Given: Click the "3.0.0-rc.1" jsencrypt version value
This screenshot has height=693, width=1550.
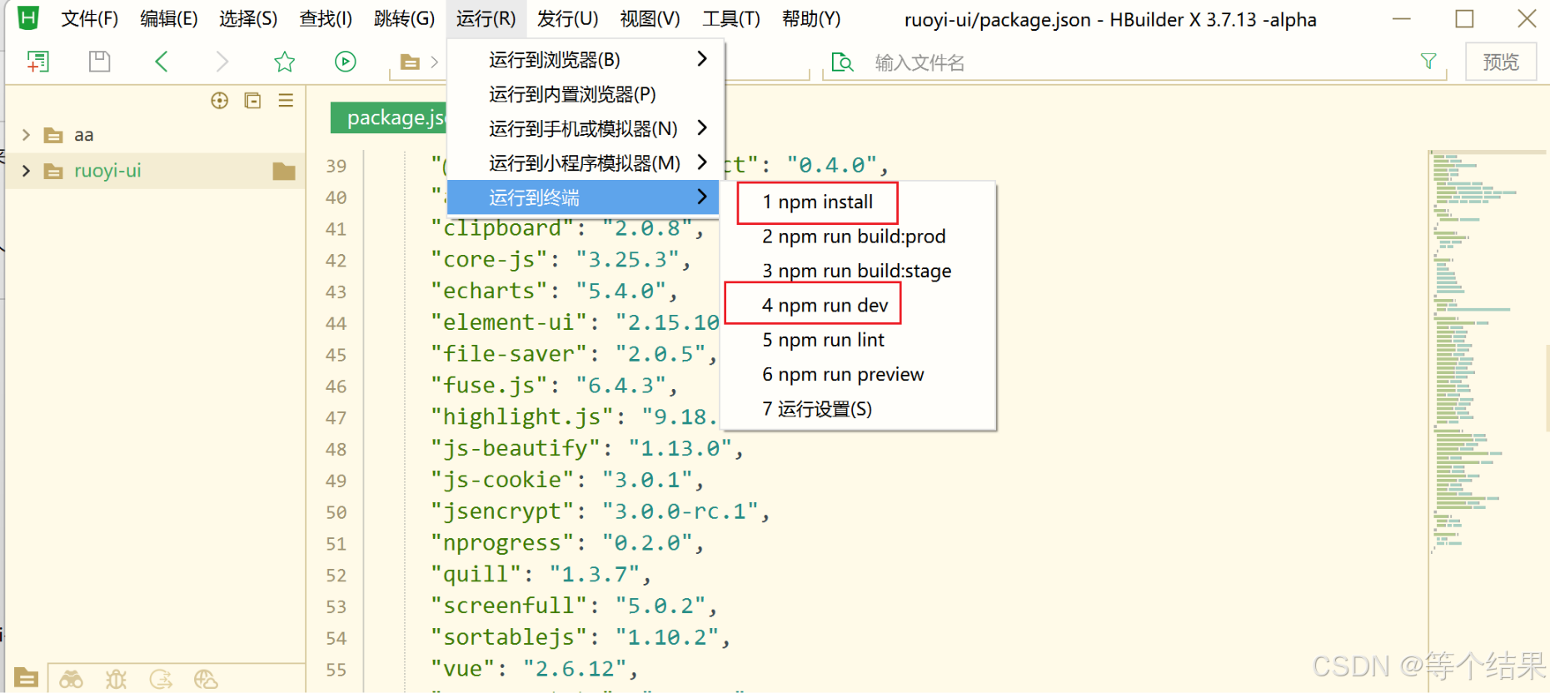Looking at the screenshot, I should pos(680,511).
